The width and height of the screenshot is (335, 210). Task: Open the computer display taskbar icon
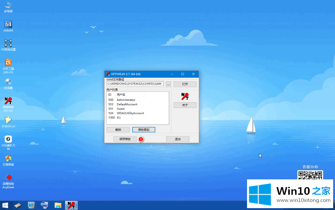click(x=45, y=205)
